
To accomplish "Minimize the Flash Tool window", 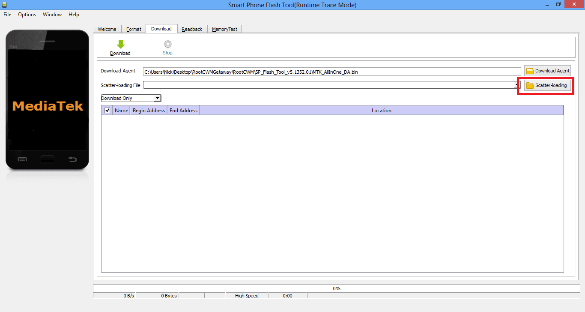I will [x=547, y=4].
